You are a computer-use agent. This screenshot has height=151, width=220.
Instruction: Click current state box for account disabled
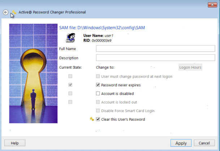70,93
